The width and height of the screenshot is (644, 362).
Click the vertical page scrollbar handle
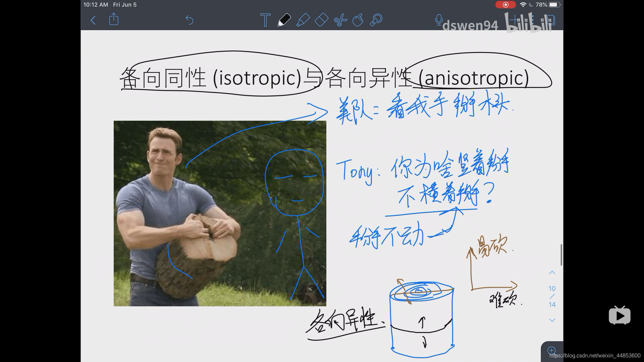pos(561,255)
